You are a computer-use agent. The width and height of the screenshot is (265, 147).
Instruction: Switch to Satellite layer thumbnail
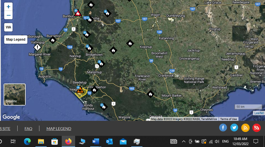click(15, 95)
